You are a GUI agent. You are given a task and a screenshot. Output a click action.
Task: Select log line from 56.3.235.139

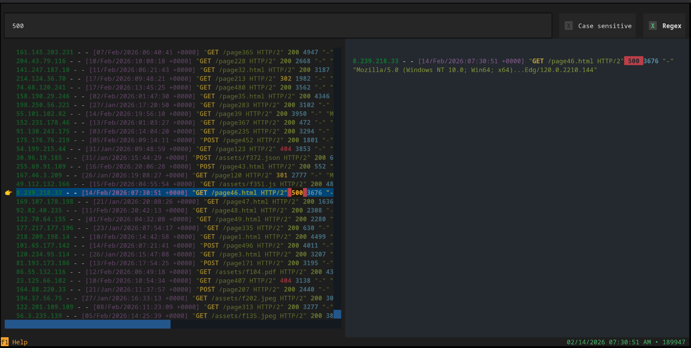175,316
